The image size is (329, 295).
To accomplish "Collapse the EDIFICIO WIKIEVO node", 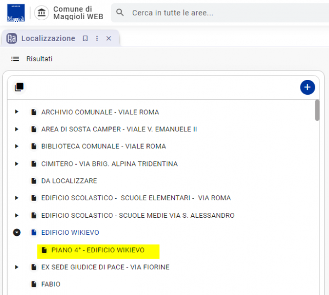I will click(17, 233).
